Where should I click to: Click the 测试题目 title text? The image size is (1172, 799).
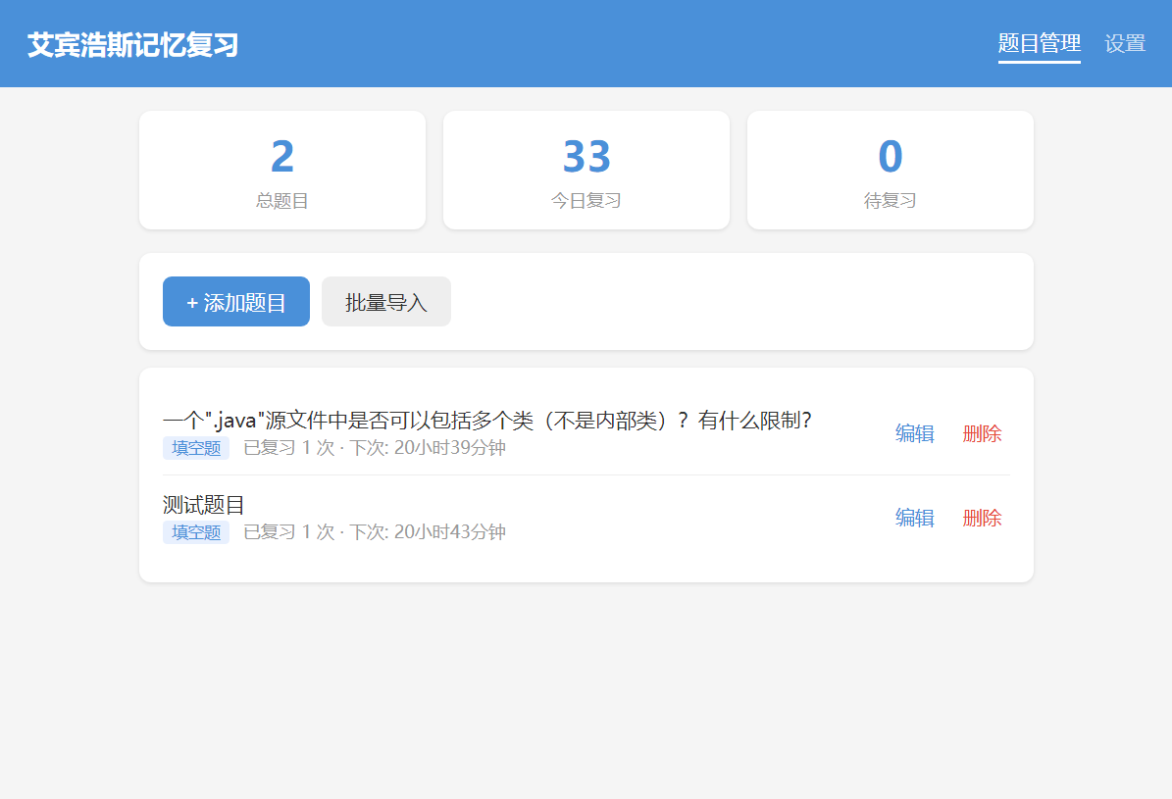[203, 505]
